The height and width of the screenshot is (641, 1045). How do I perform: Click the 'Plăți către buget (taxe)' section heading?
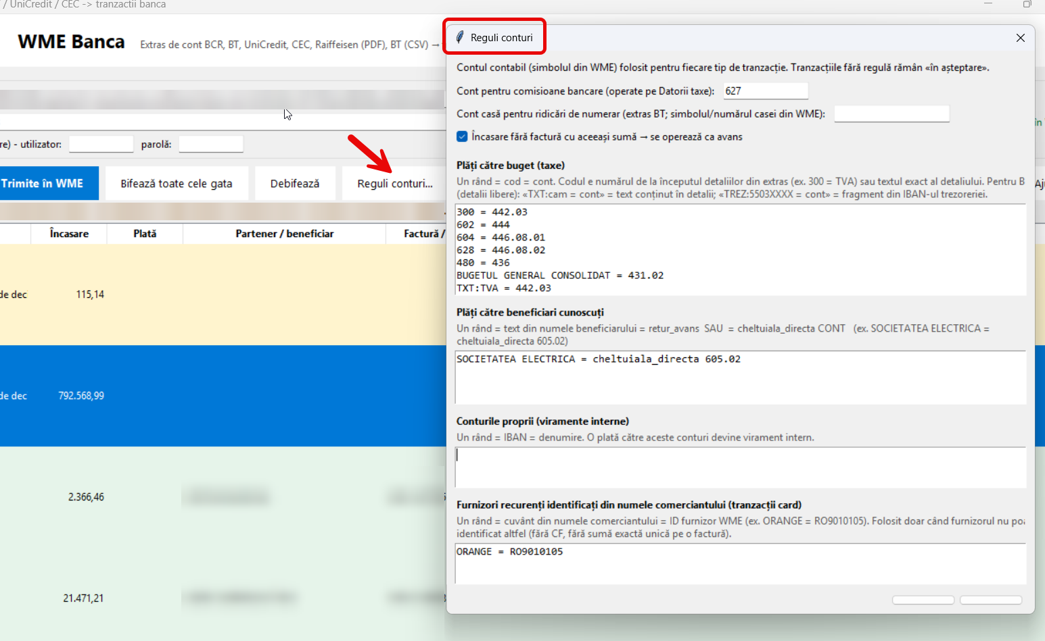511,165
